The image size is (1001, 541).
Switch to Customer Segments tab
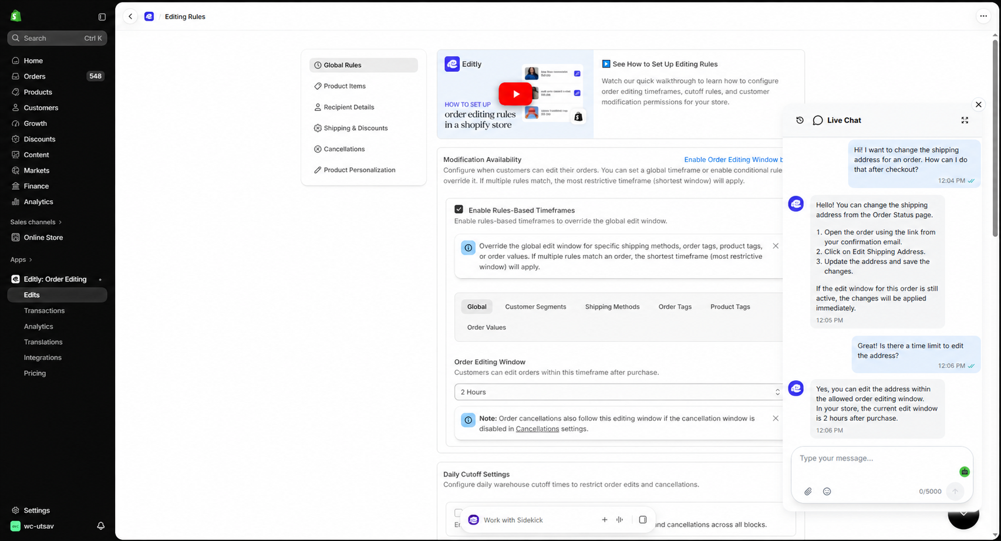point(535,307)
